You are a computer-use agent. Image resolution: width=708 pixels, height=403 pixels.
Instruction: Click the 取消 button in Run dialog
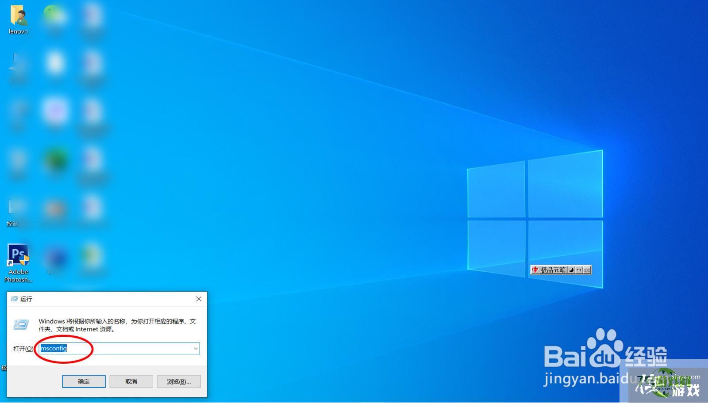pyautogui.click(x=131, y=381)
